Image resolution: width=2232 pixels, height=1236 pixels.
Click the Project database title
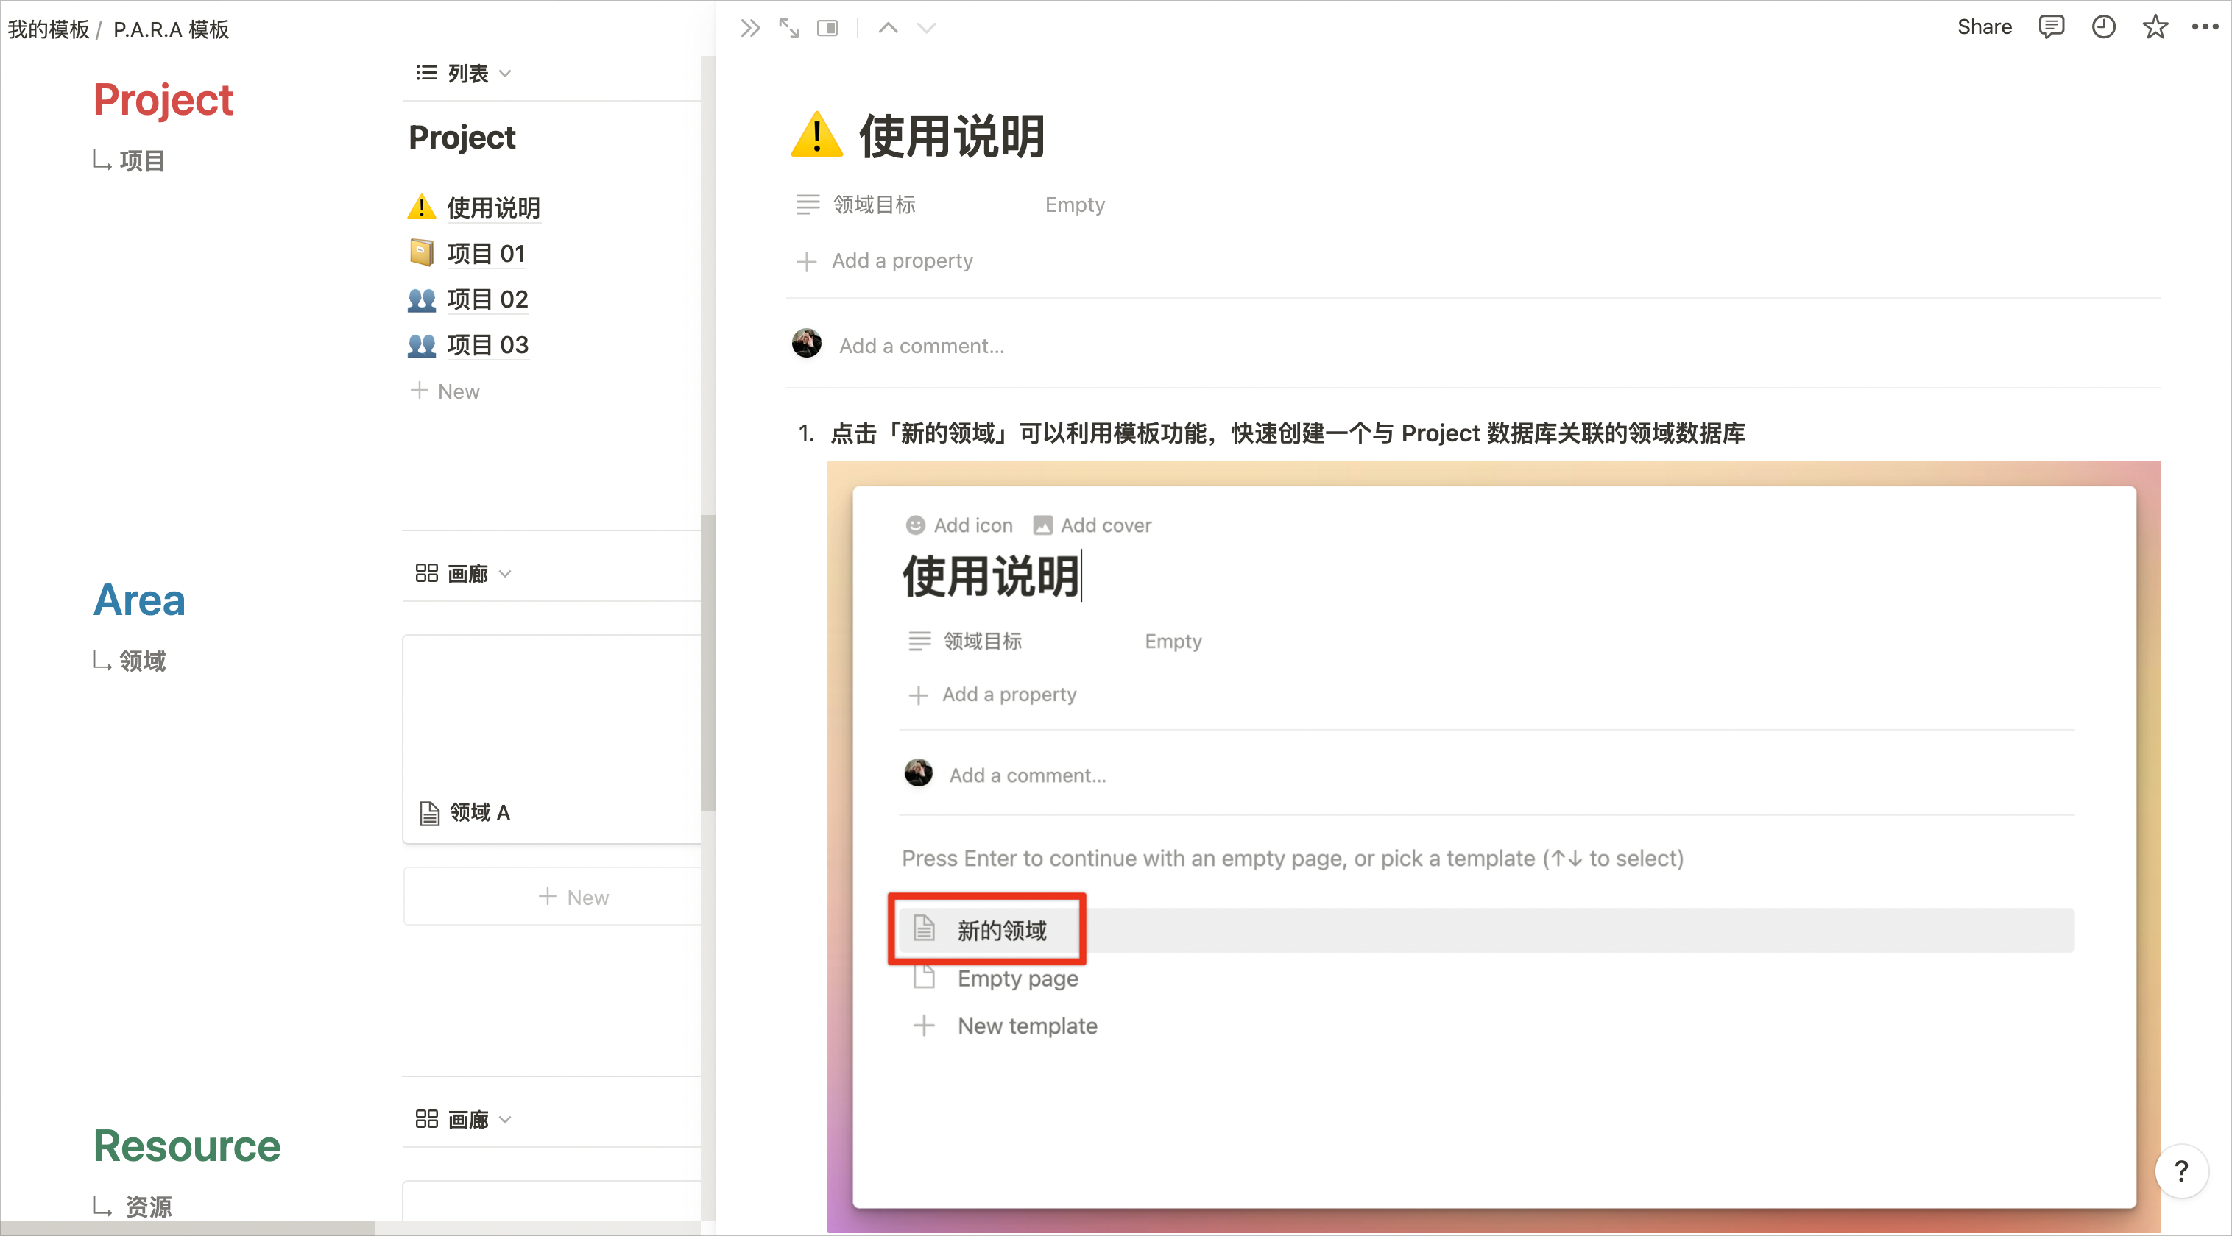462,137
